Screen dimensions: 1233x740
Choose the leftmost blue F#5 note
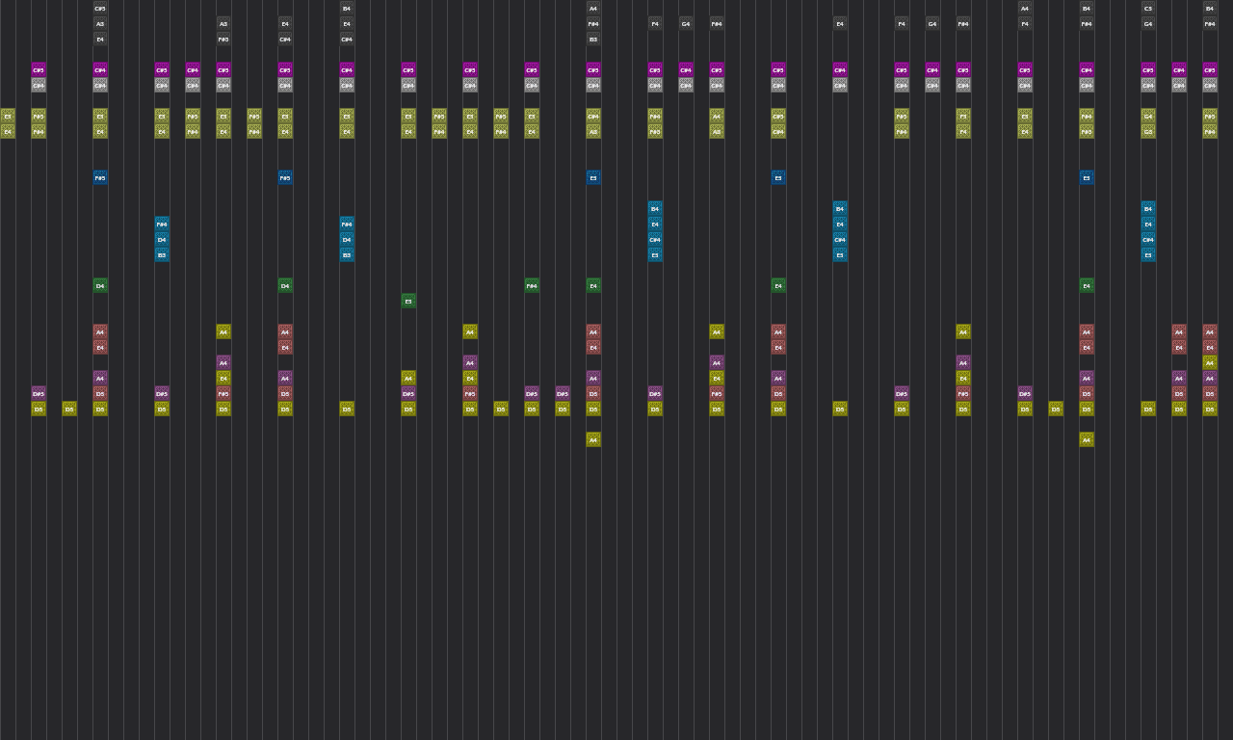100,177
